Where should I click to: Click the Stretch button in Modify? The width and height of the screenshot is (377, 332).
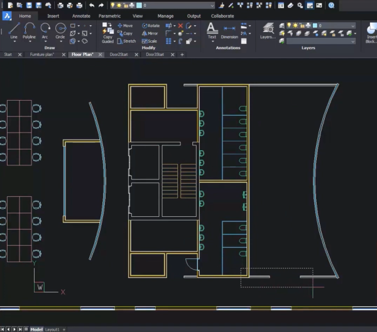(x=126, y=41)
